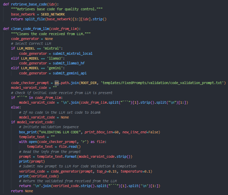The image size is (228, 195).
Task: Click comment "# Read the info from the prompt"
Action: (50, 152)
